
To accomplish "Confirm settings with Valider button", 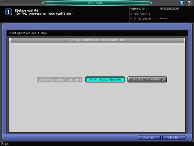I will click(x=174, y=138).
